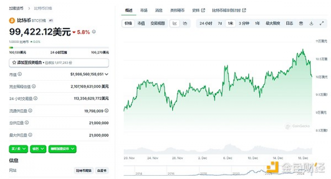Open the 白皮书 link

pyautogui.click(x=102, y=171)
